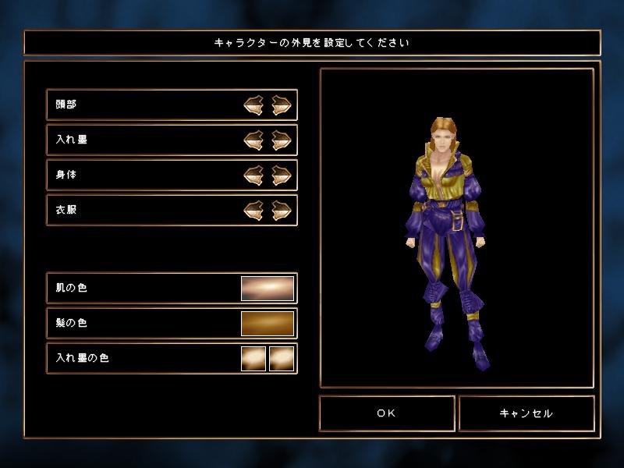
Task: Switch to next clothing in 衣服 row
Action: pyautogui.click(x=282, y=211)
